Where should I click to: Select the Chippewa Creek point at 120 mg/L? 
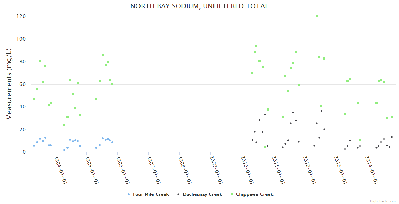point(317,16)
